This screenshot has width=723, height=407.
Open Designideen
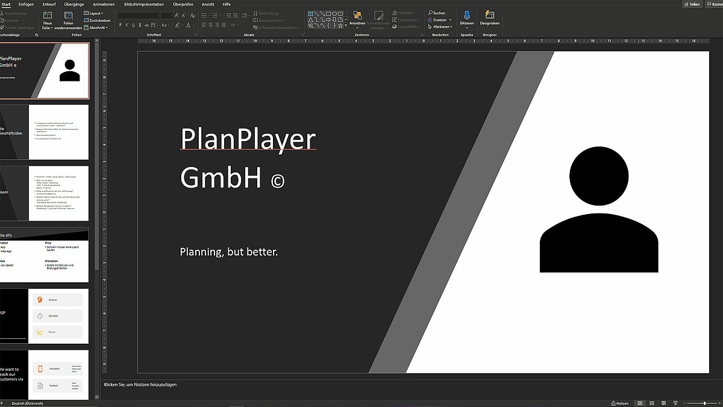click(x=489, y=18)
